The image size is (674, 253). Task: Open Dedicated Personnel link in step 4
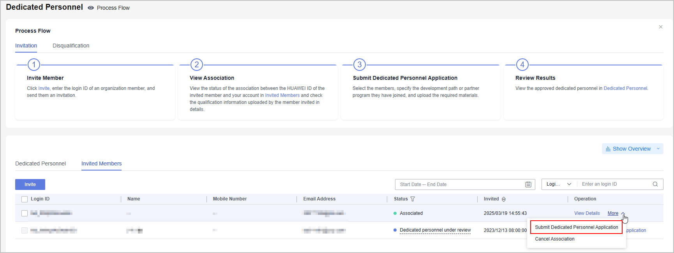pyautogui.click(x=625, y=88)
